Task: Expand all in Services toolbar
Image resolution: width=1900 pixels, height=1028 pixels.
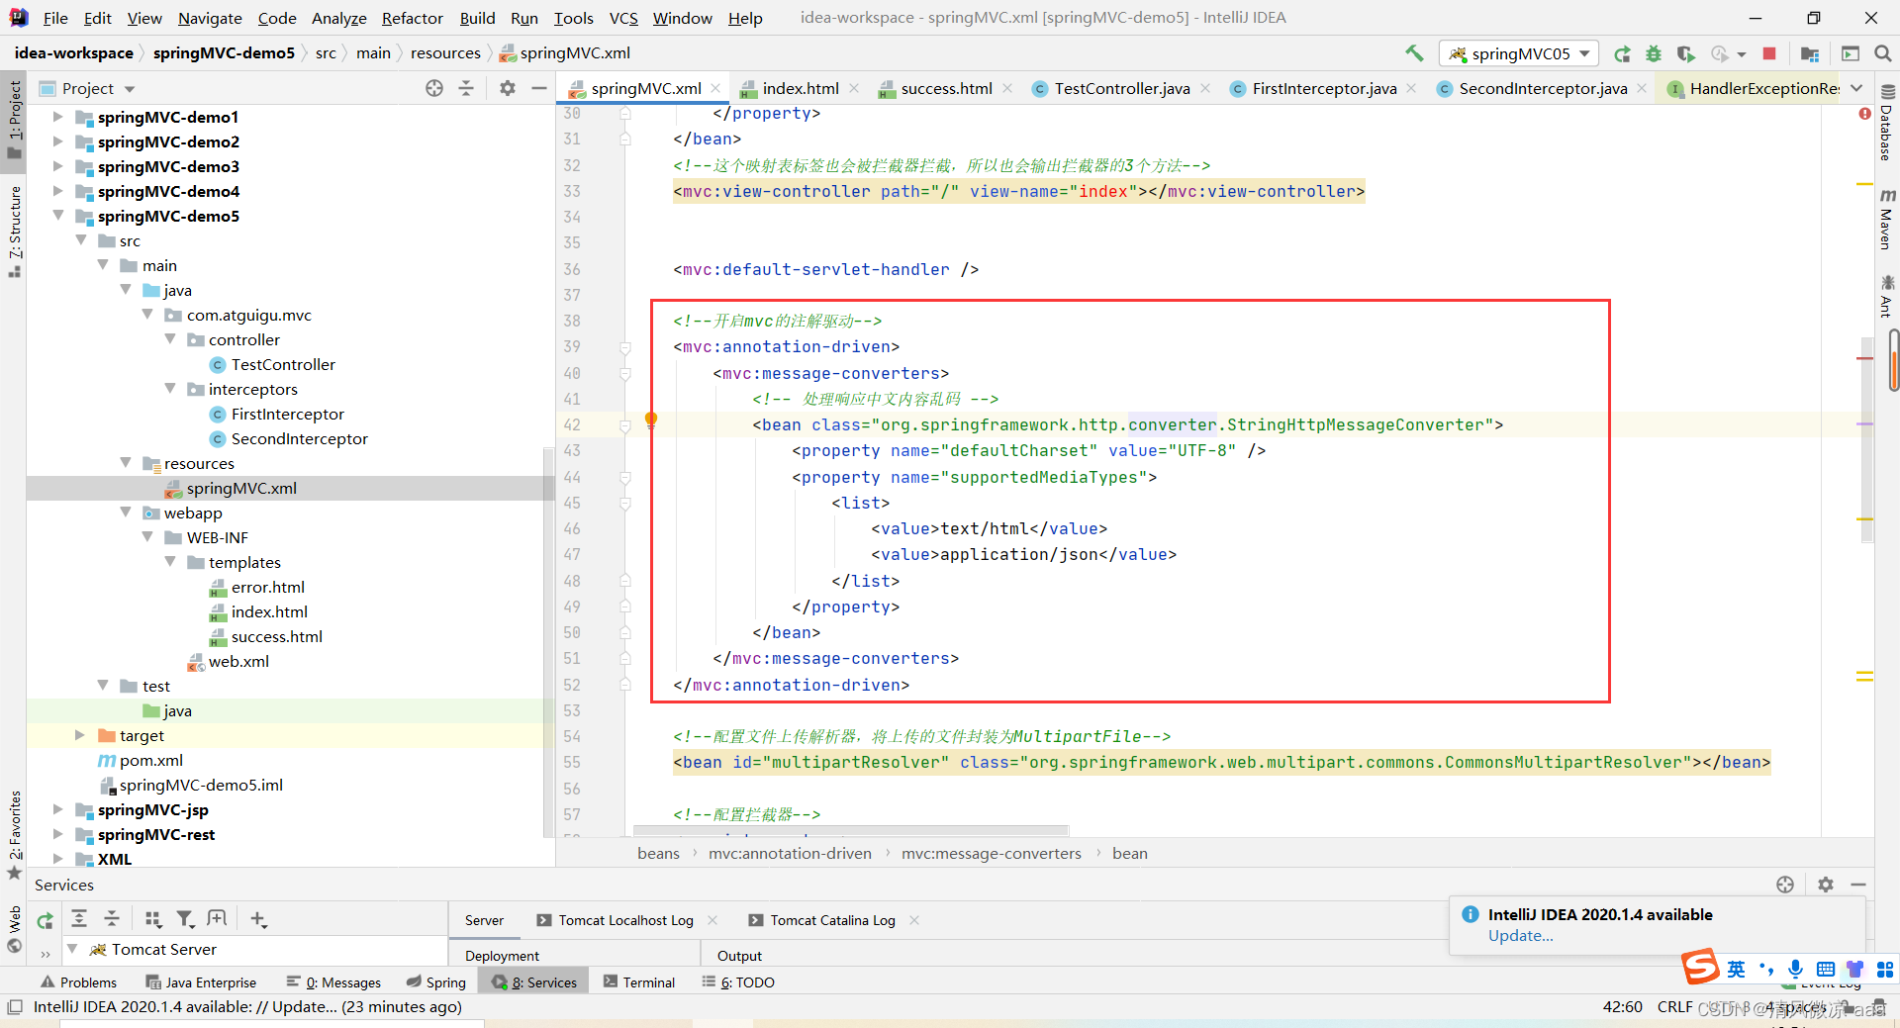Action: 79,919
